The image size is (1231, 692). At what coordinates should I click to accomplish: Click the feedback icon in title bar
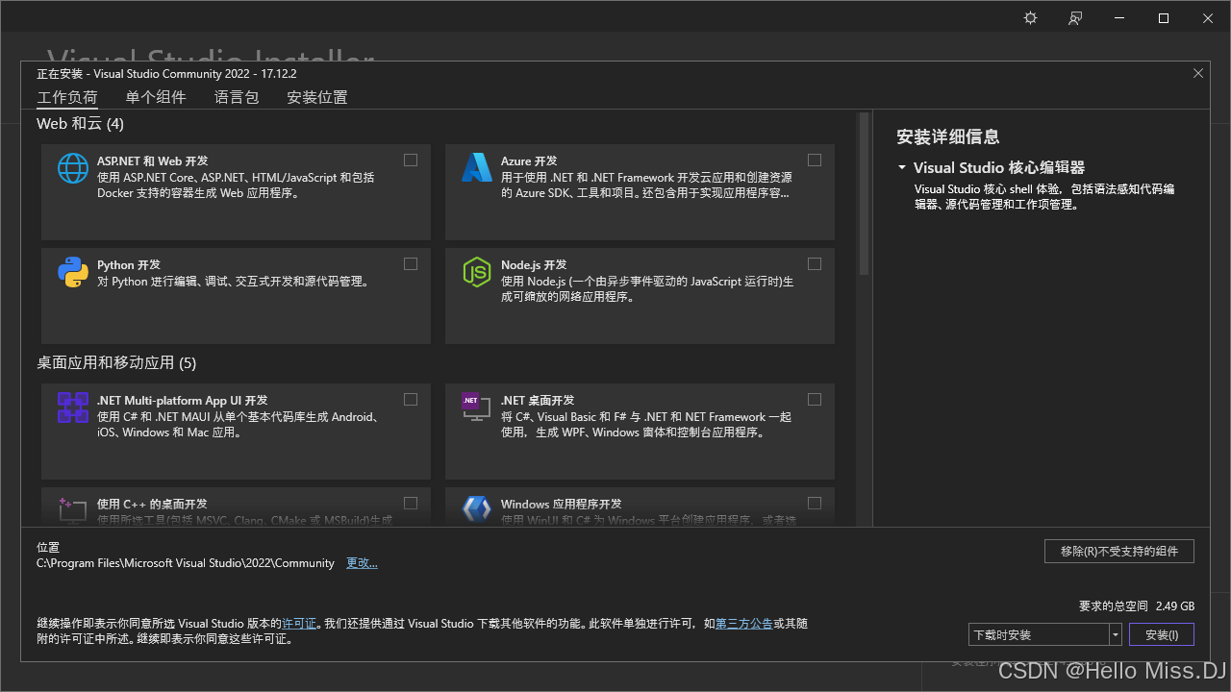point(1075,18)
